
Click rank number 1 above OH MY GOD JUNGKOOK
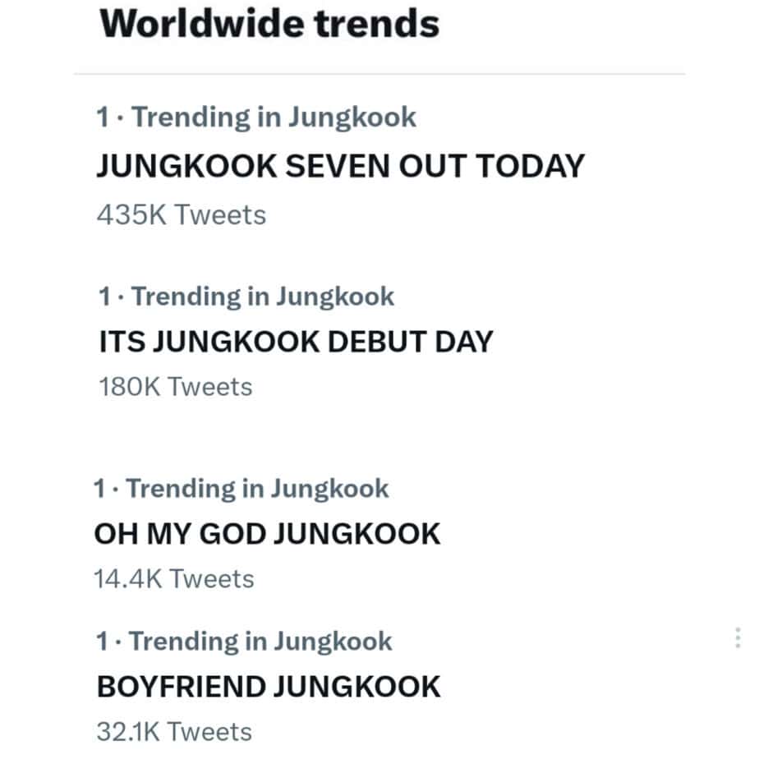[x=99, y=489]
